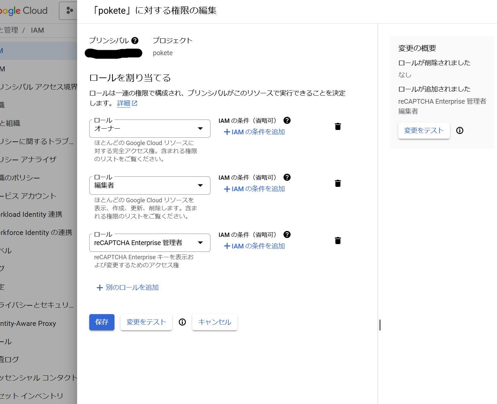This screenshot has width=497, height=404.
Task: Click the 保存 button
Action: pos(102,322)
